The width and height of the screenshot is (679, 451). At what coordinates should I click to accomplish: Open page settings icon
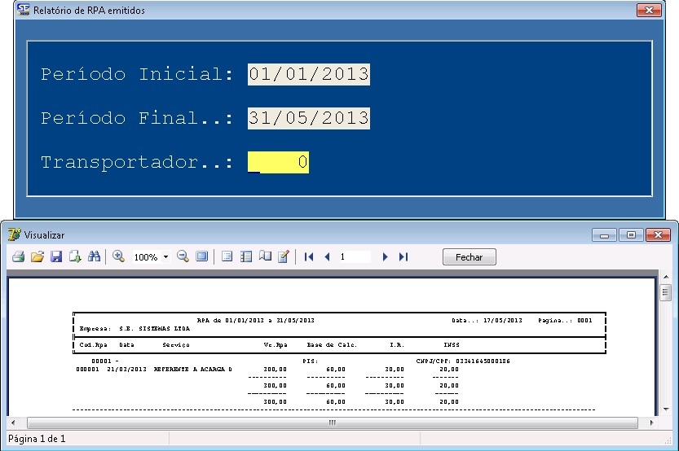(x=265, y=256)
